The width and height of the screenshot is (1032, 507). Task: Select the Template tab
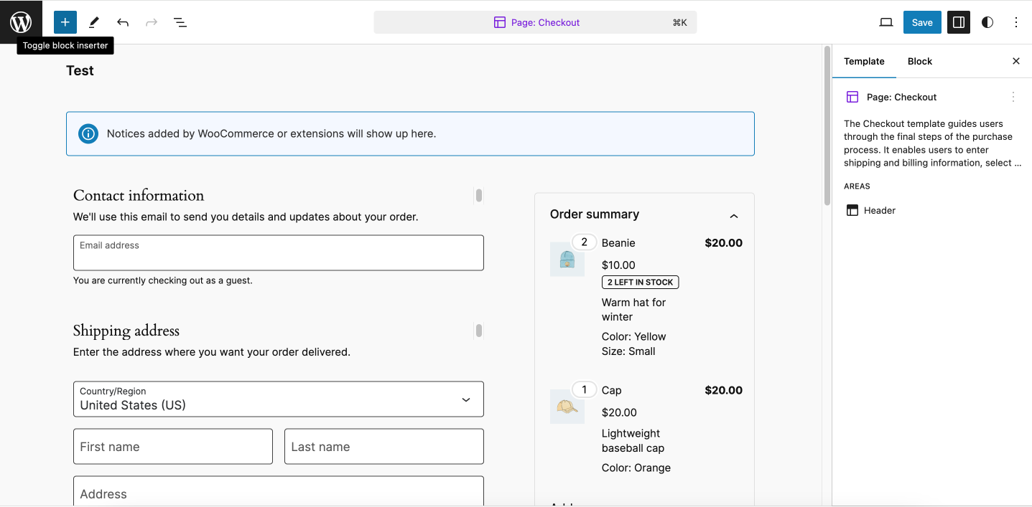pos(864,61)
